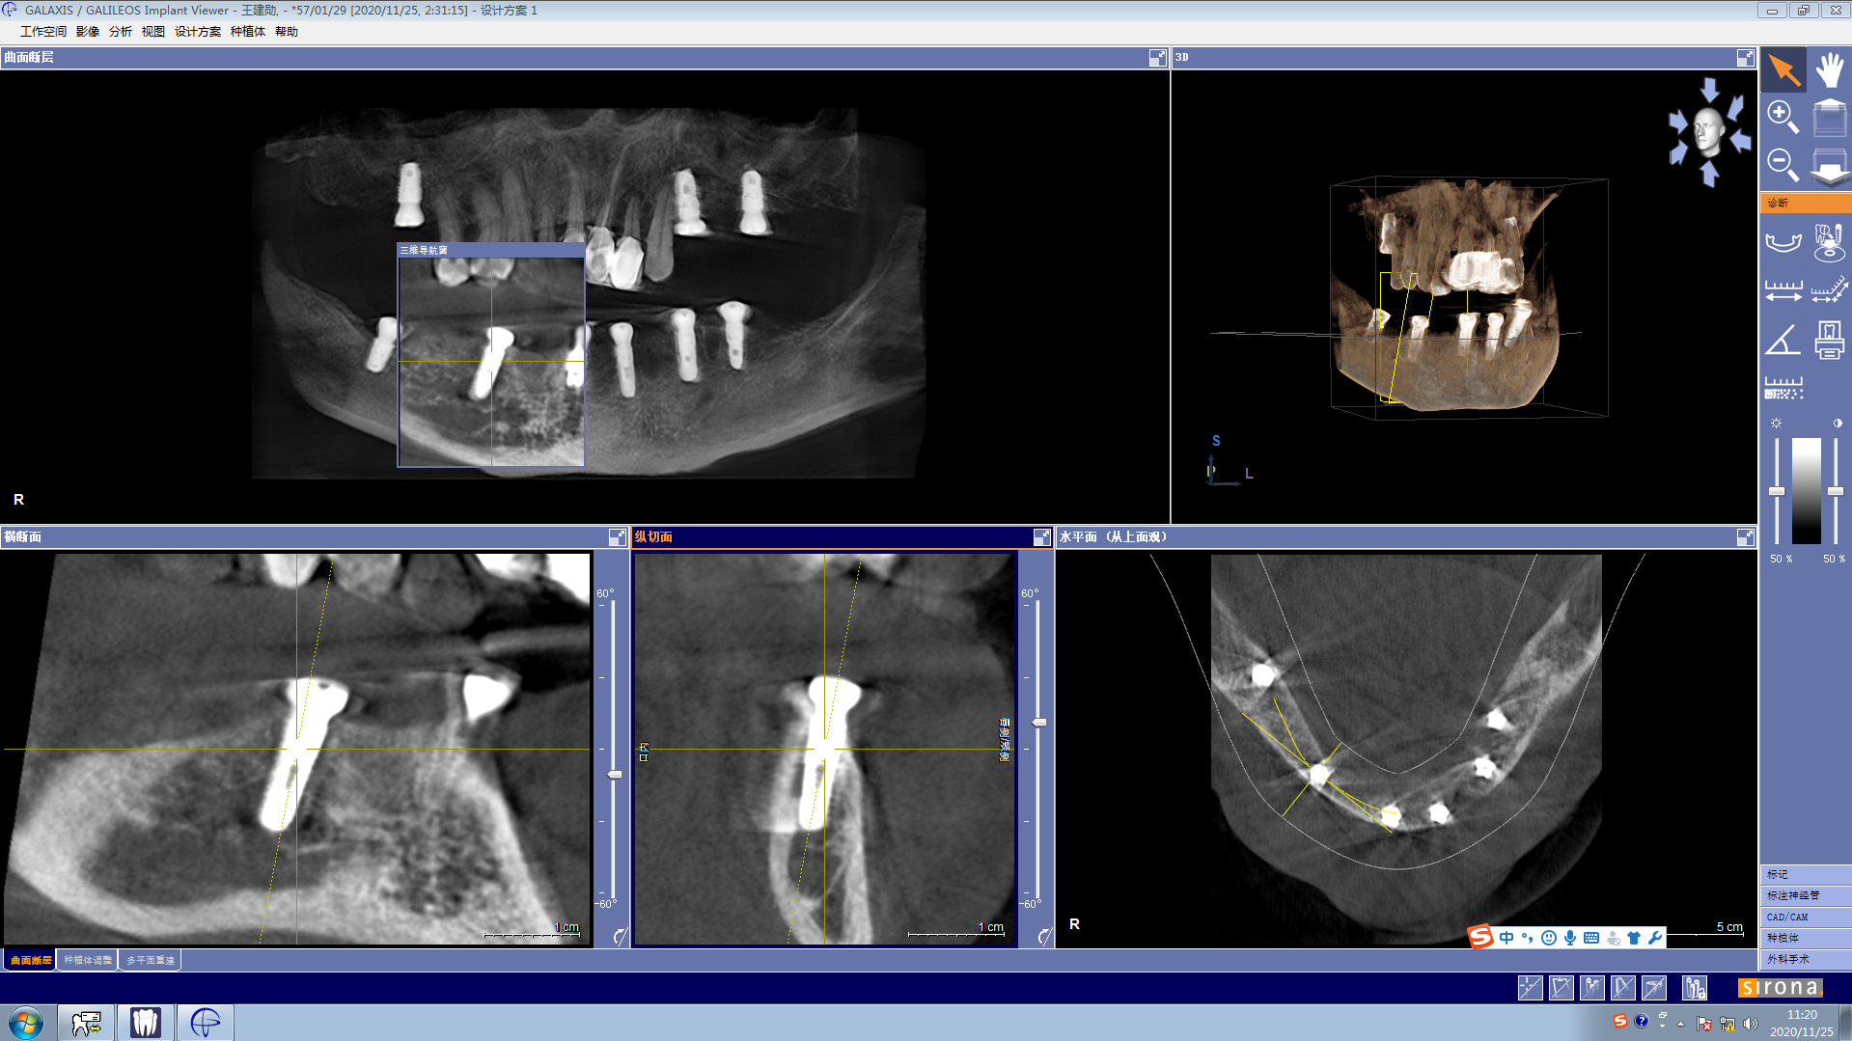Click the zoom in magnifier tool
This screenshot has width=1852, height=1041.
click(x=1783, y=117)
